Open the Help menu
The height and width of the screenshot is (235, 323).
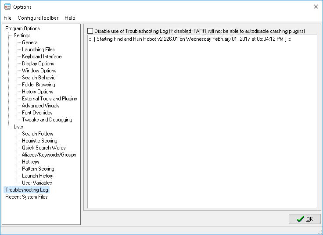click(x=70, y=18)
